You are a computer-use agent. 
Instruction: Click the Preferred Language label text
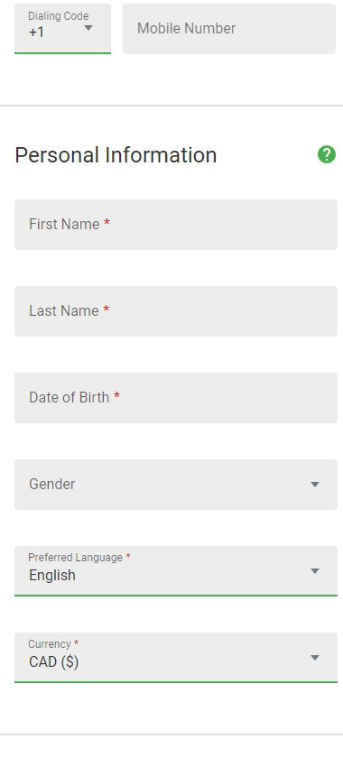pyautogui.click(x=76, y=558)
